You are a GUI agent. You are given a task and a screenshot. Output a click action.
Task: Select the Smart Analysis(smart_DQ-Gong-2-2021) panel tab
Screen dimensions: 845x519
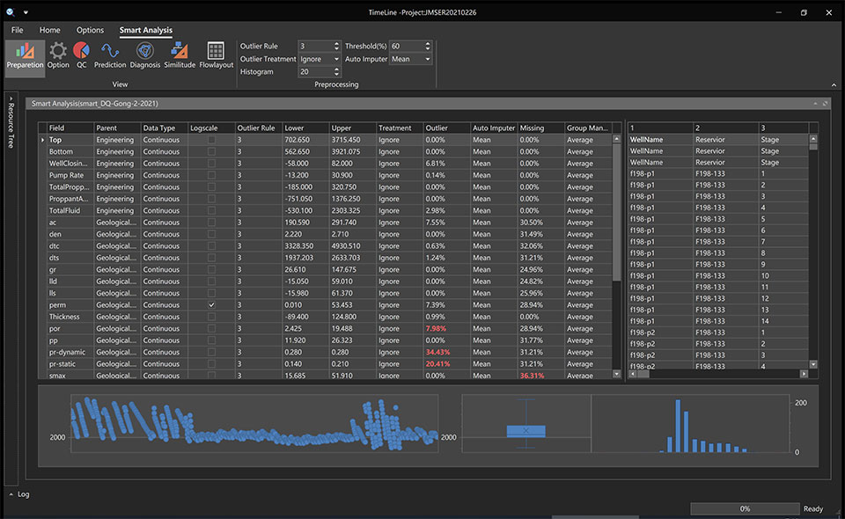pos(95,104)
